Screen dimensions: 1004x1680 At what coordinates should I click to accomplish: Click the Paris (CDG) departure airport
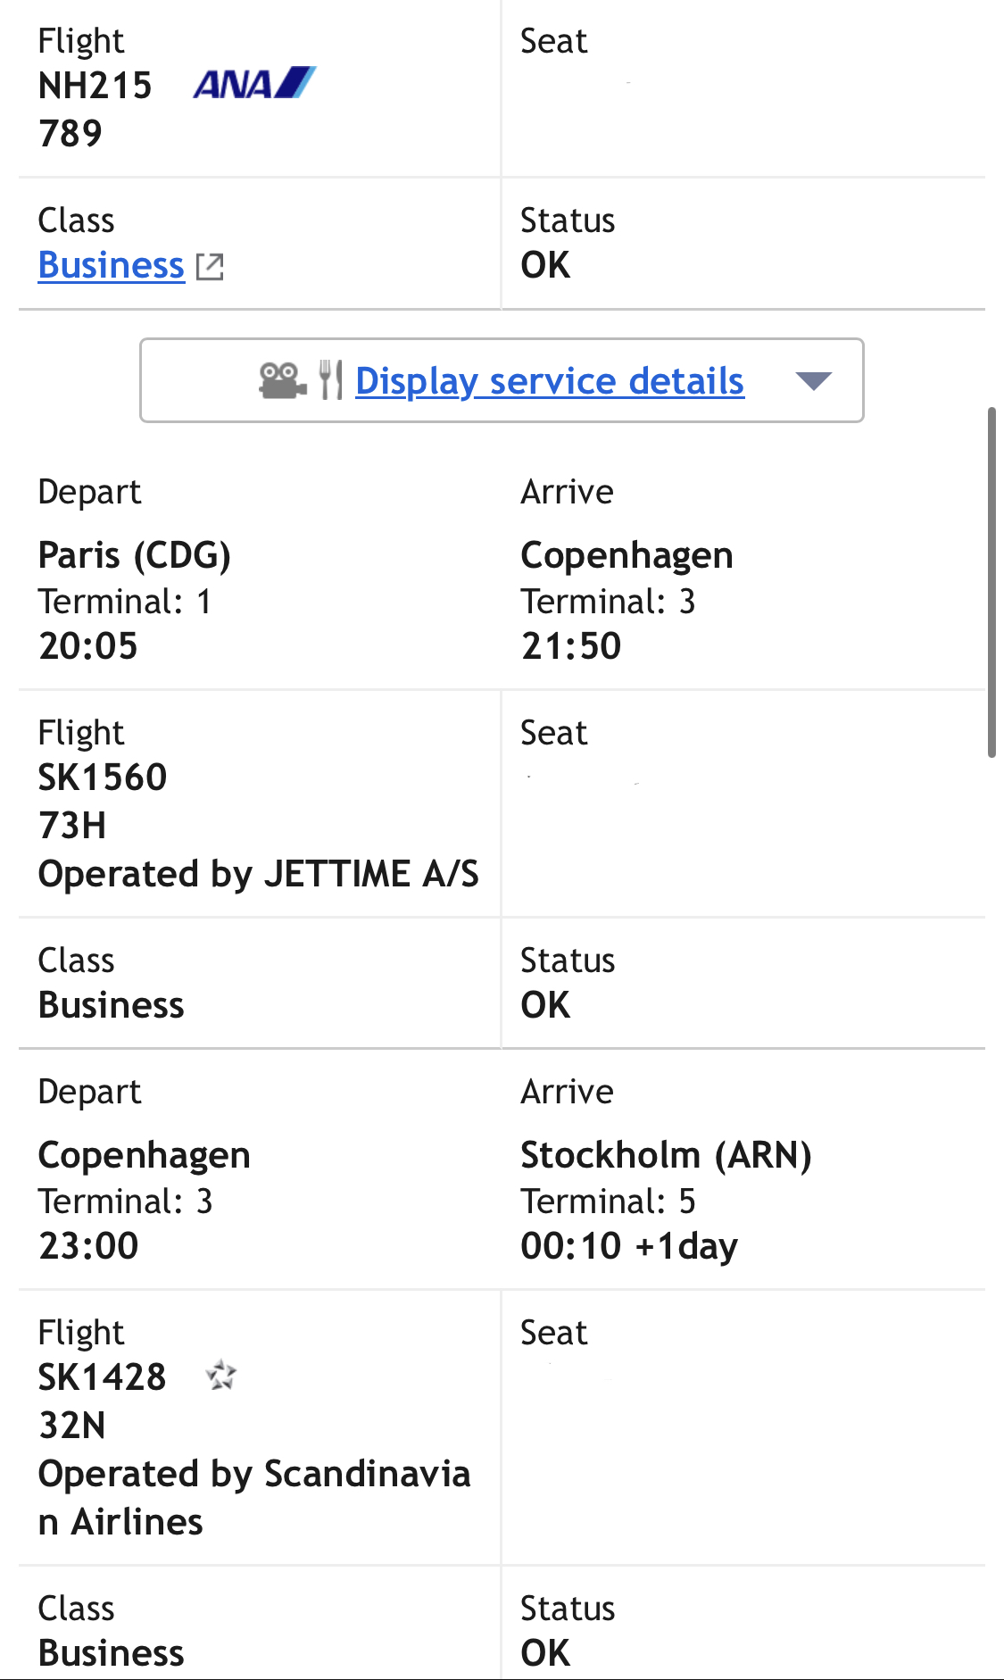coord(135,555)
